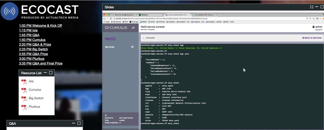Image resolution: width=324 pixels, height=130 pixels.
Task: Click the Cumulus logo in sidebar
Action: click(116, 28)
